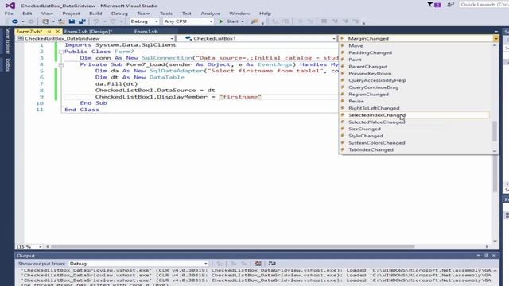The width and height of the screenshot is (509, 286).
Task: Pin the Form7.vb tab
Action: [49, 32]
